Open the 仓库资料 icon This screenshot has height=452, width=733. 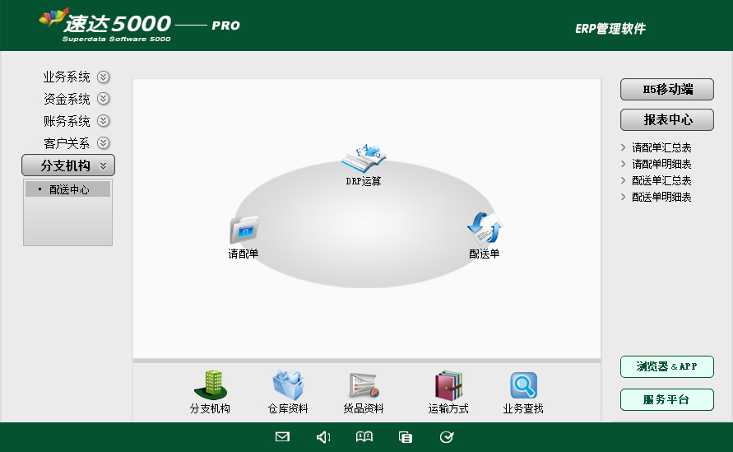click(x=289, y=385)
